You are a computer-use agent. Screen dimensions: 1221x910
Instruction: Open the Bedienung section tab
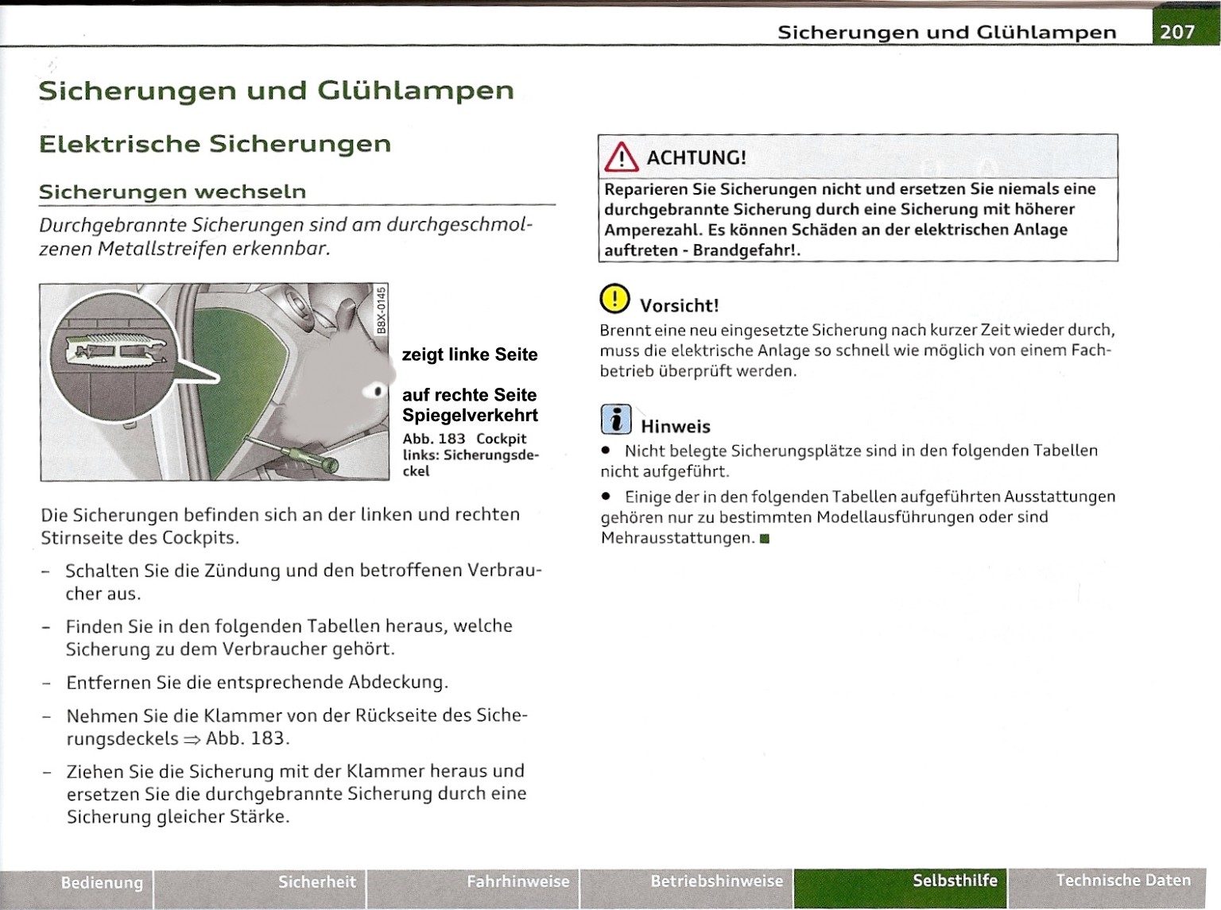[76, 889]
